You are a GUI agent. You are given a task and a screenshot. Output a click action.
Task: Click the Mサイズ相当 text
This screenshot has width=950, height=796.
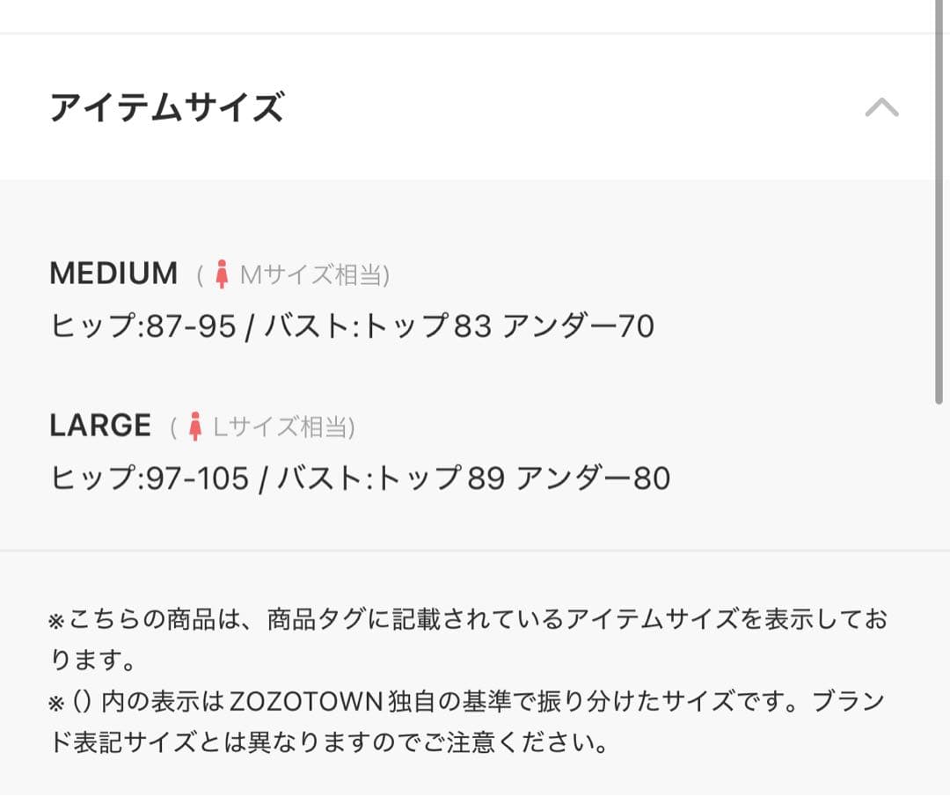(312, 275)
